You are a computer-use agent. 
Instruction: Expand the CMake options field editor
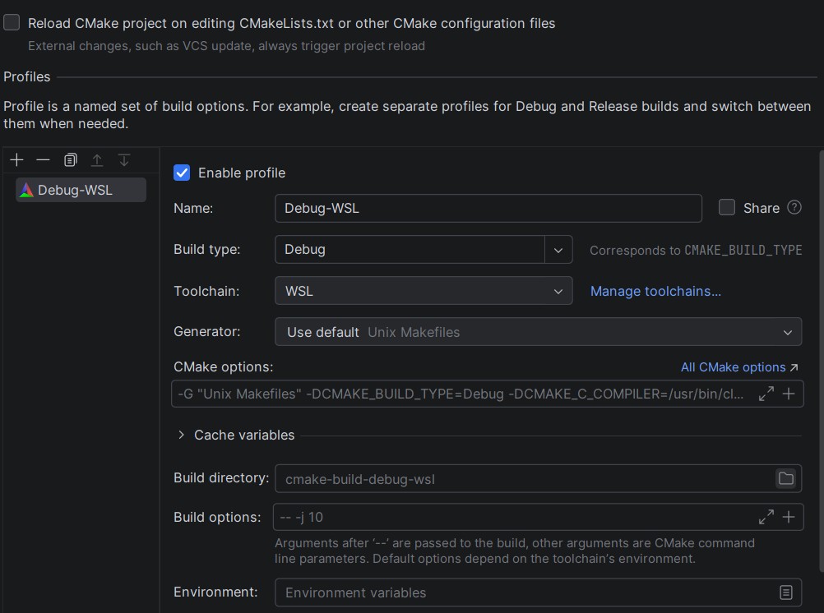pyautogui.click(x=766, y=394)
